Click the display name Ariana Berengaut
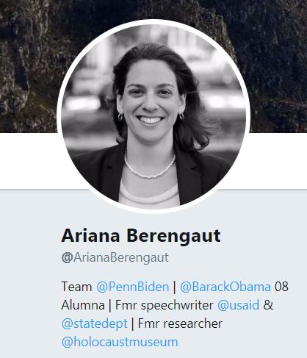The width and height of the screenshot is (307, 358). tap(141, 235)
